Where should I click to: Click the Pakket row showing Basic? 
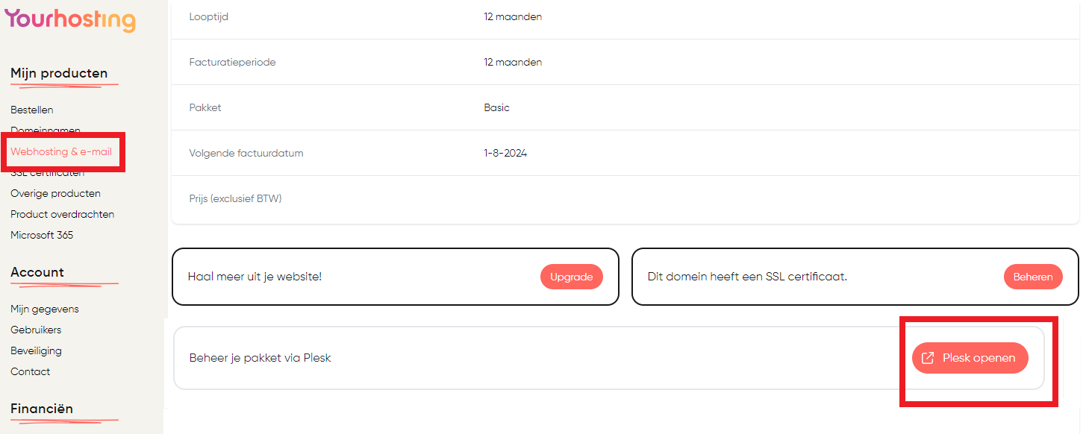click(x=625, y=107)
